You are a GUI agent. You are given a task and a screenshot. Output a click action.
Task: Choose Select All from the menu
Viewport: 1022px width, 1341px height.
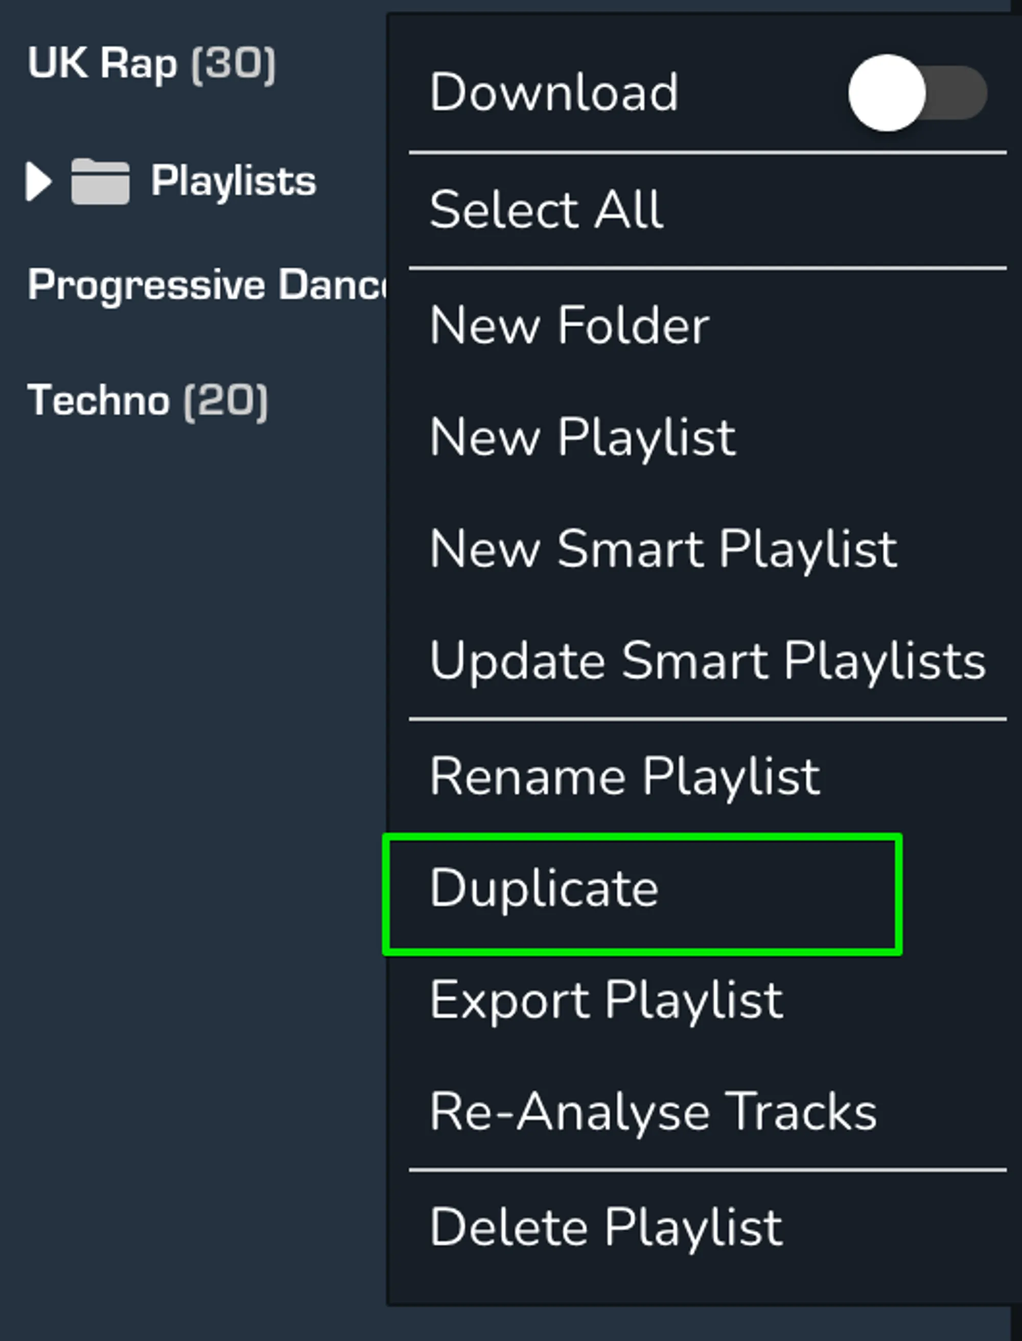[546, 208]
